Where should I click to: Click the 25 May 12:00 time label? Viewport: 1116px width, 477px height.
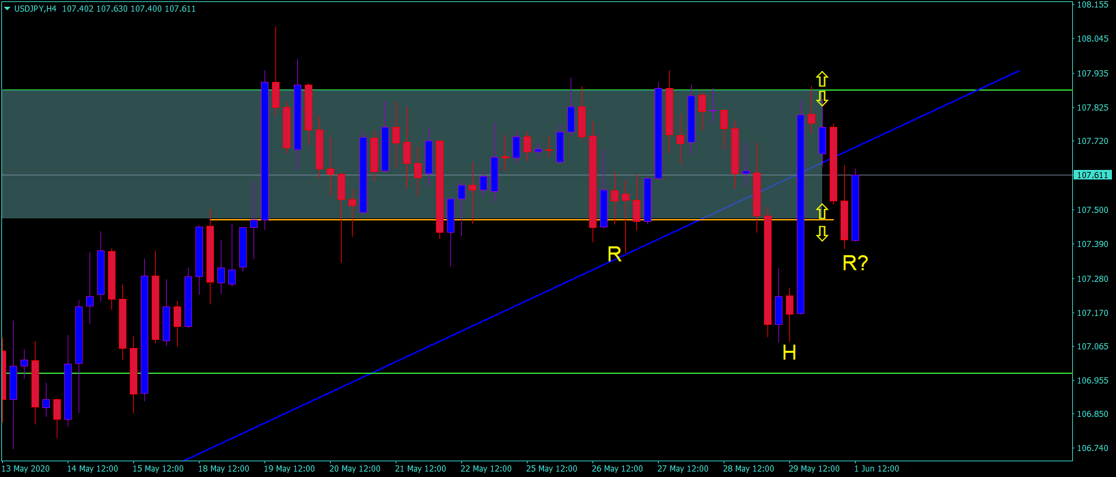[552, 469]
